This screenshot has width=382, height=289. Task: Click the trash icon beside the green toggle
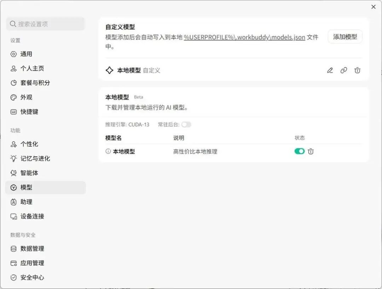pos(311,152)
